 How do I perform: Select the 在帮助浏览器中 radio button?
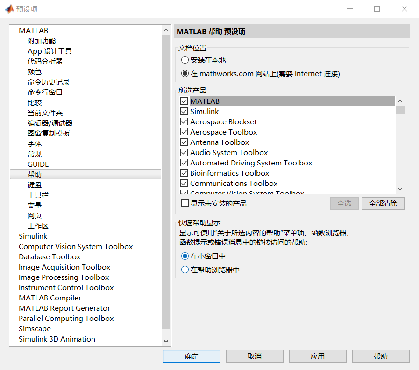185,270
